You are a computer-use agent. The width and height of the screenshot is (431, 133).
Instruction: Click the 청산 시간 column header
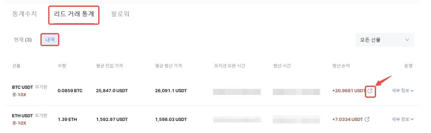point(282,66)
